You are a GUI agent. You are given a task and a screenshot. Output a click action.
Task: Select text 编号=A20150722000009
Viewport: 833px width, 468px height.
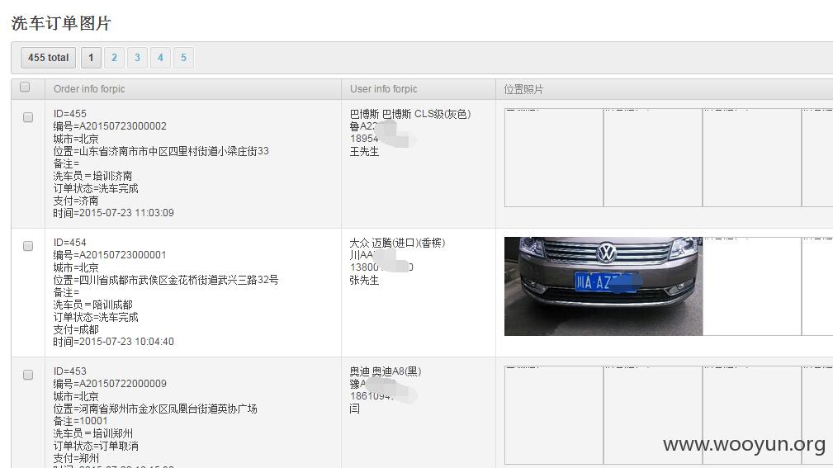pyautogui.click(x=110, y=384)
